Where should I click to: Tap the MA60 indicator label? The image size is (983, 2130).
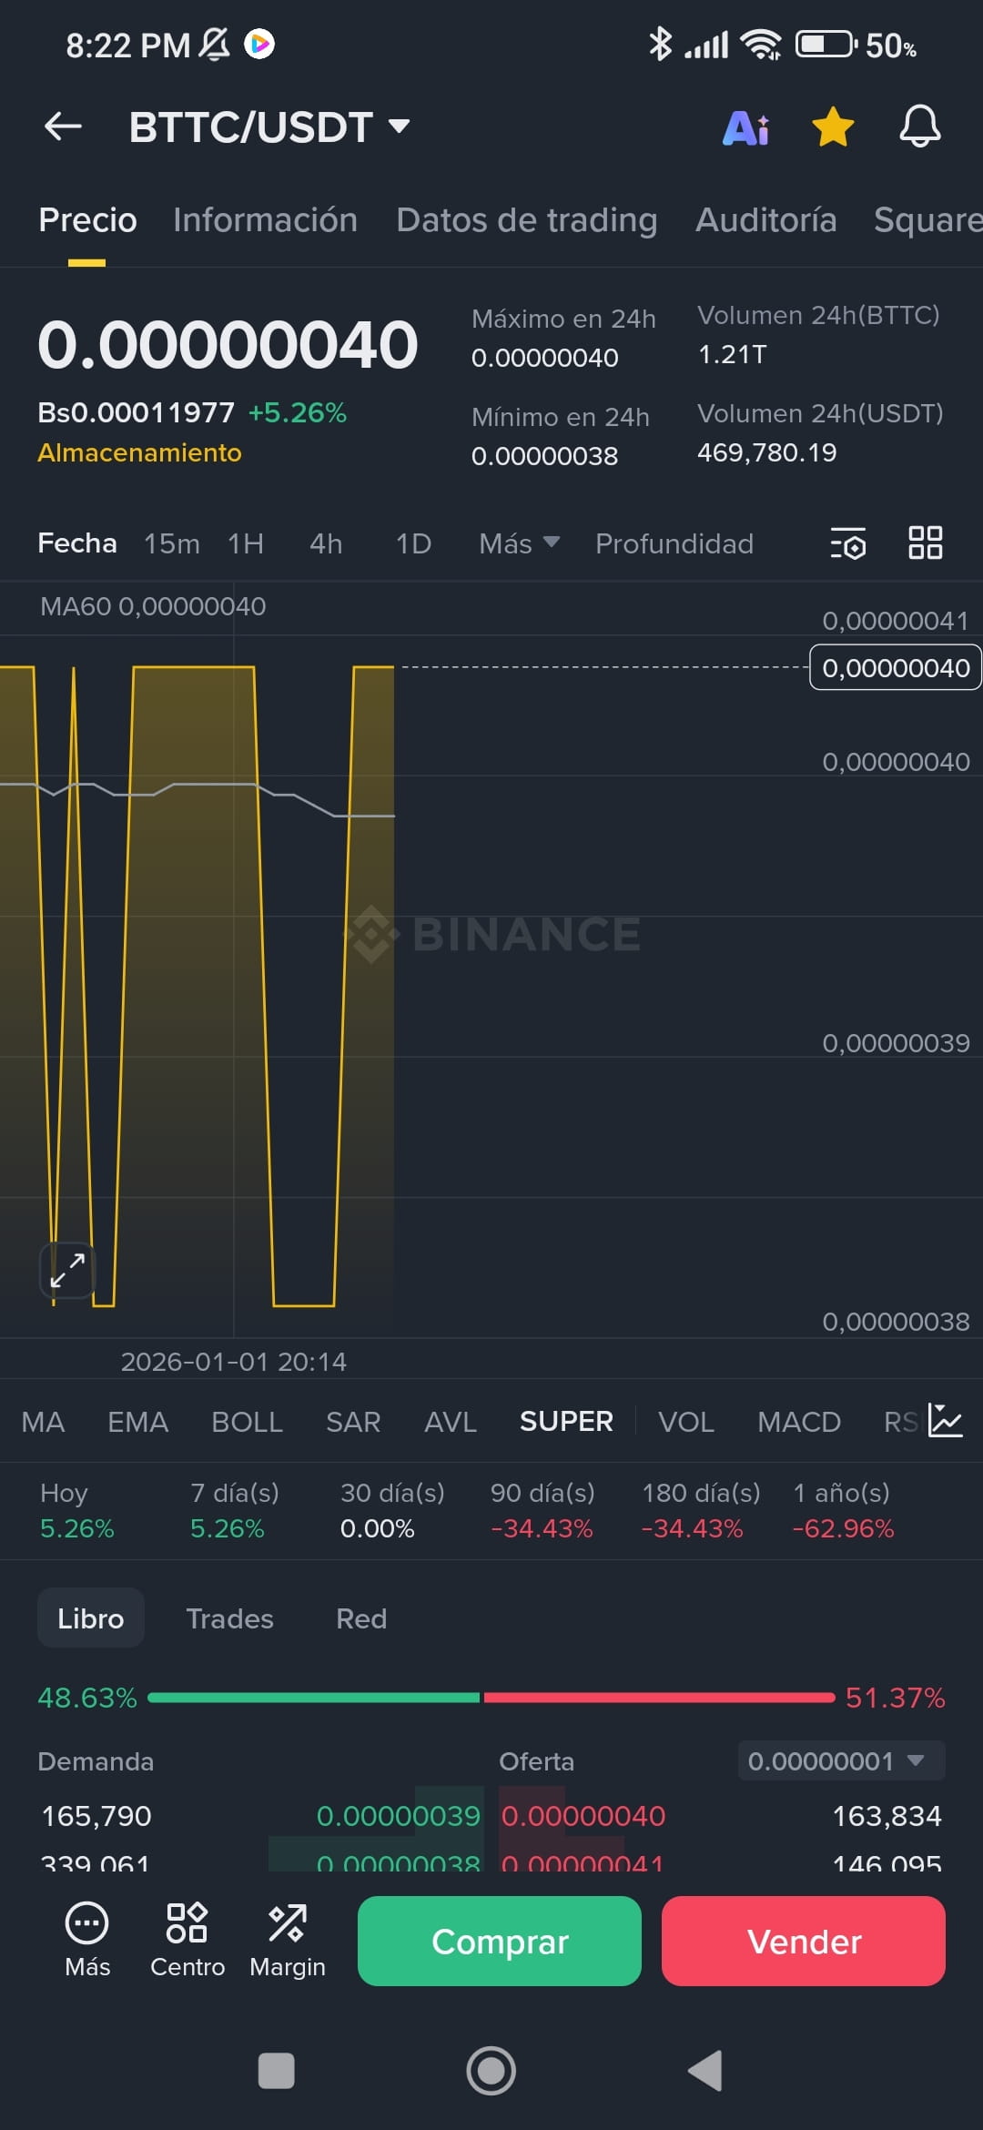[x=153, y=606]
